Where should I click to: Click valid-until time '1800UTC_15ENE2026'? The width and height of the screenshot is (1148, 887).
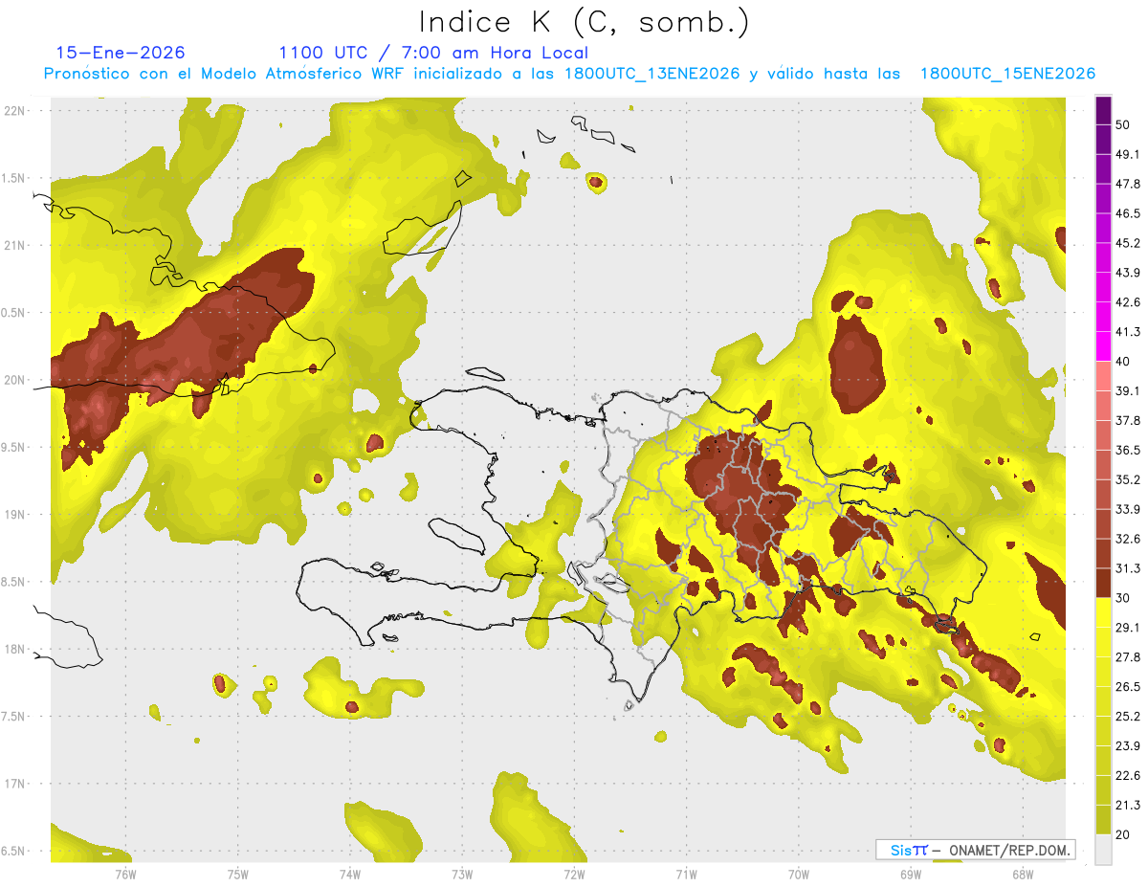1007,74
